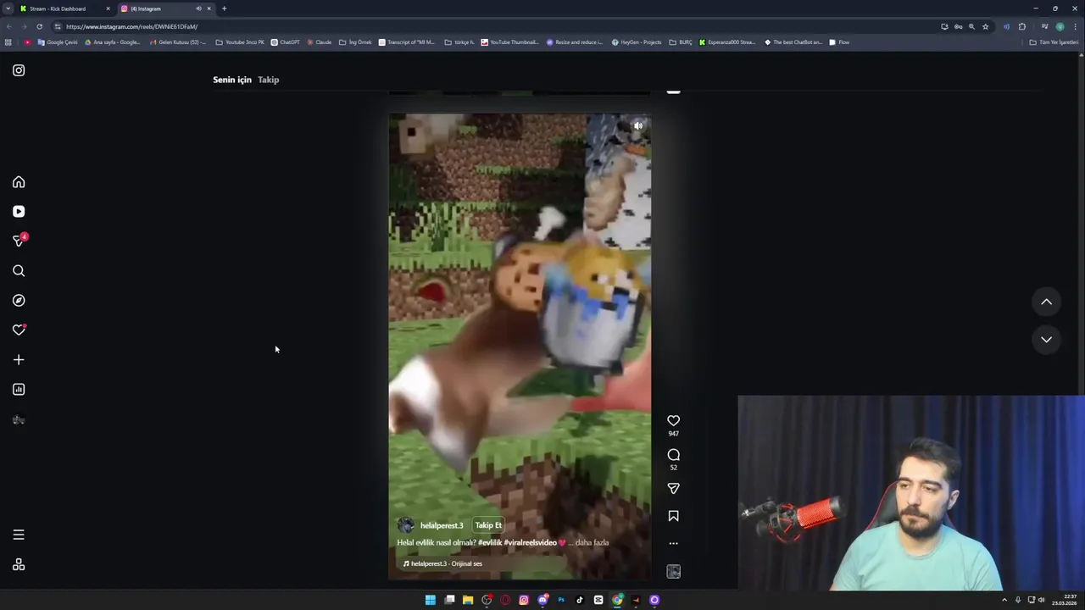Open the Explore compass icon
The height and width of the screenshot is (610, 1085).
tap(19, 301)
